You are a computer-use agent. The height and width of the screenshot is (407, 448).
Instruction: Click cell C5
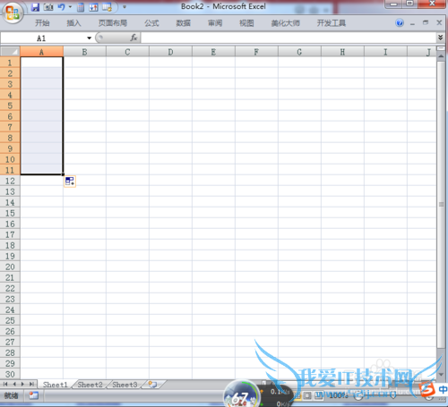point(127,106)
